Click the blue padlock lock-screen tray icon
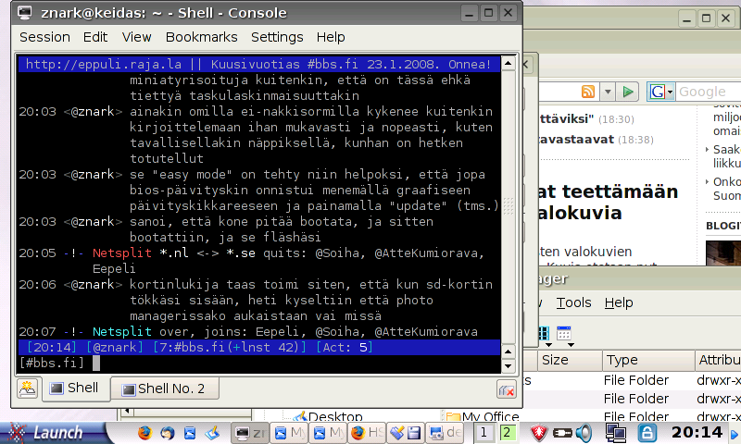 coord(647,433)
